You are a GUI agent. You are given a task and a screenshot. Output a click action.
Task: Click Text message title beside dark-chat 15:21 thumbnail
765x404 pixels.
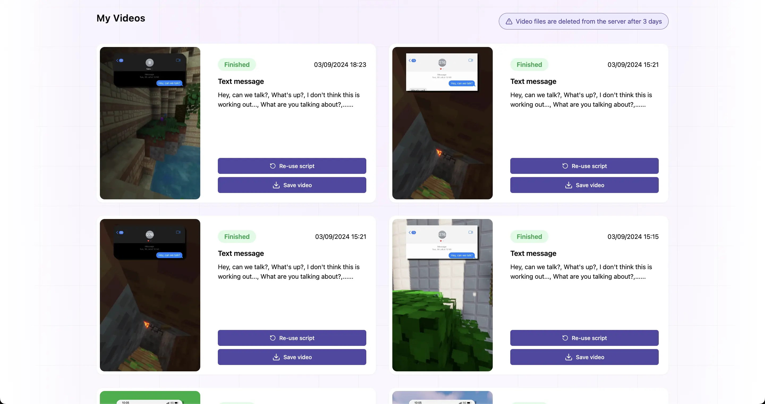[241, 253]
